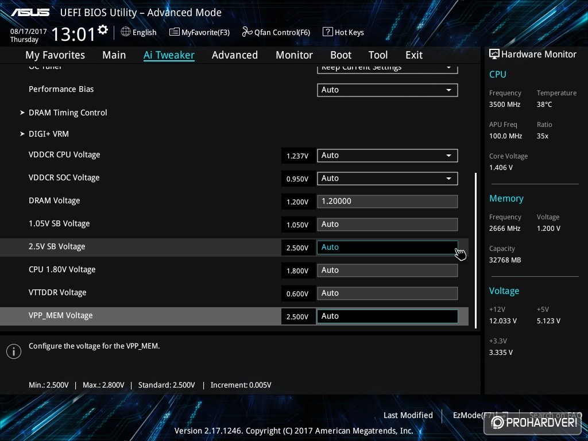Switch to the Boot tab
Image resolution: width=588 pixels, height=441 pixels.
coord(341,55)
